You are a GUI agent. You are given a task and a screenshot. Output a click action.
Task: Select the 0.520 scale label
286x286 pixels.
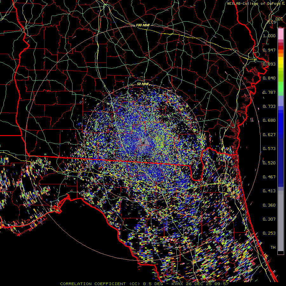tap(269, 163)
